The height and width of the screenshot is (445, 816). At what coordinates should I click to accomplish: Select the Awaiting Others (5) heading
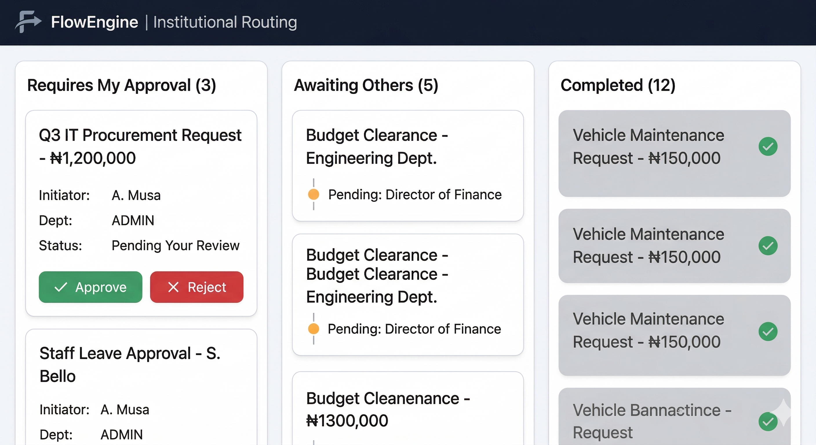[x=366, y=85]
